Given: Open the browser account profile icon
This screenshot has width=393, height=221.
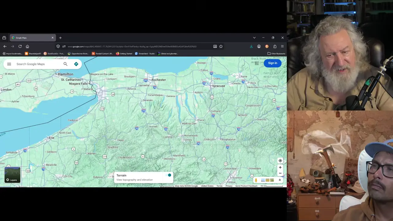Looking at the screenshot, I should point(259,46).
